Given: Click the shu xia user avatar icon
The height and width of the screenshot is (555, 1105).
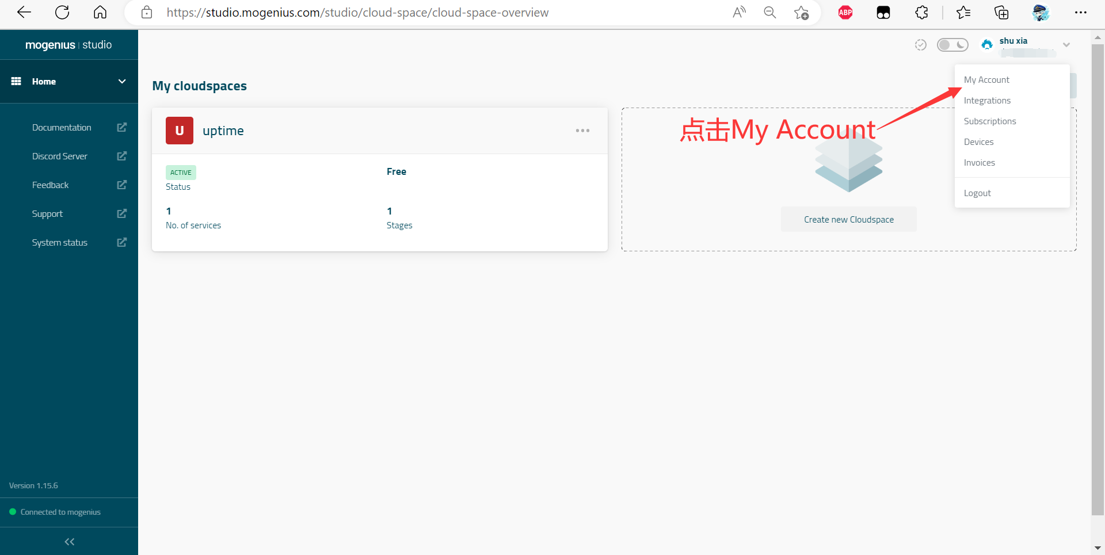Looking at the screenshot, I should pyautogui.click(x=987, y=44).
